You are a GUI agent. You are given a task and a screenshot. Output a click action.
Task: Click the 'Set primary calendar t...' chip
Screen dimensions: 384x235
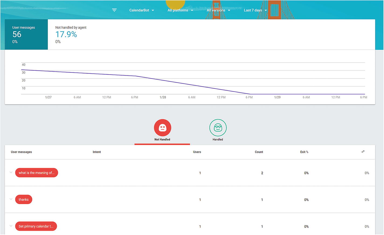[36, 226]
